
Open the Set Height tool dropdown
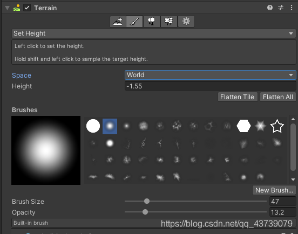pos(154,33)
